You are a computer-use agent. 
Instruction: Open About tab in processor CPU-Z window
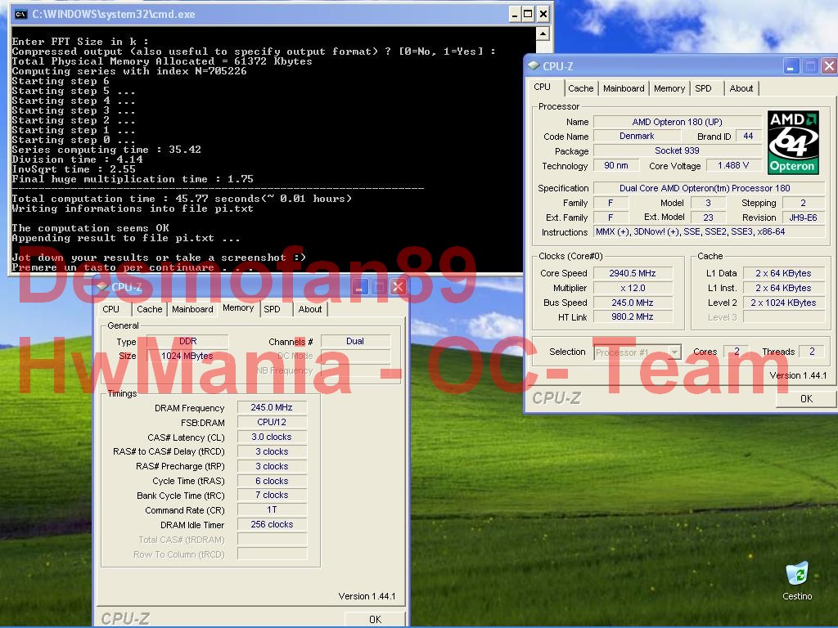coord(741,88)
